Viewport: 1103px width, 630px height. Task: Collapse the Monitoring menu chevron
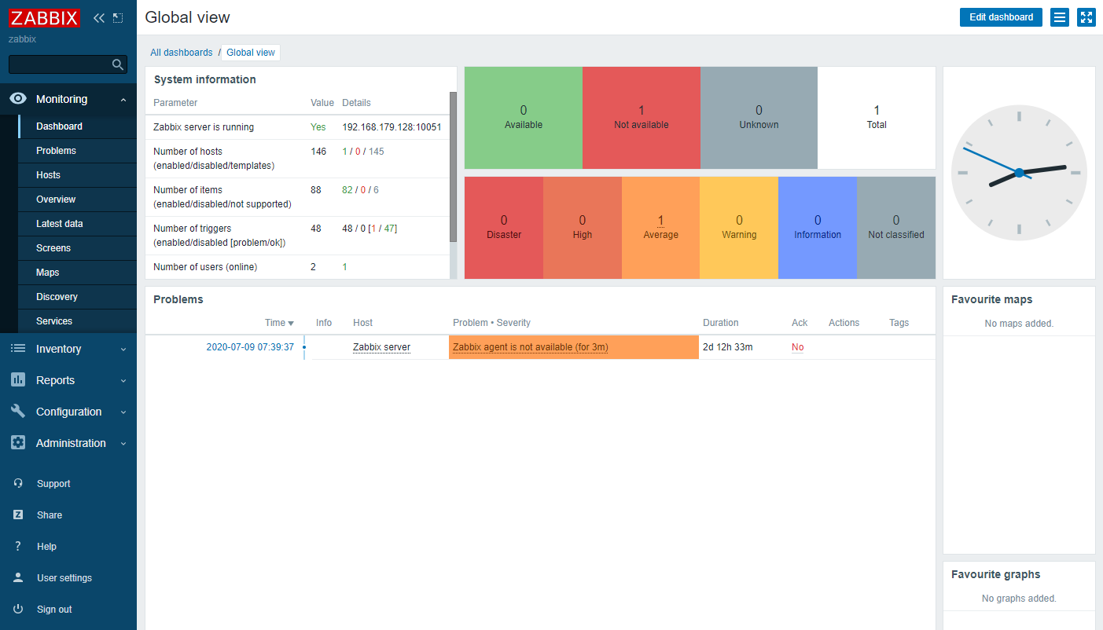[x=122, y=99]
